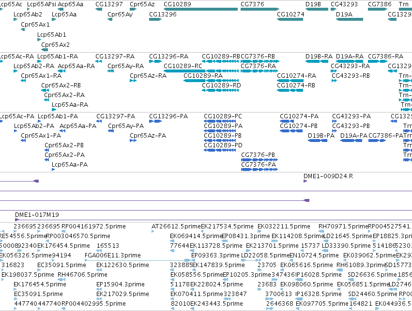412x311 pixels.
Task: Click the CG13296-RA transcript glyph
Action: click(x=155, y=61)
